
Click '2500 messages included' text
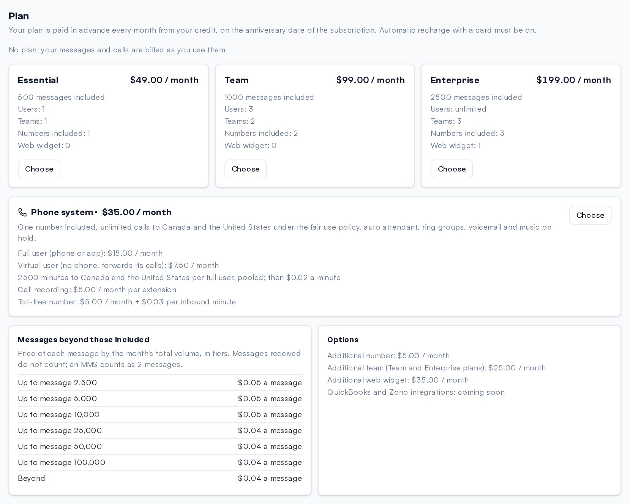point(476,97)
